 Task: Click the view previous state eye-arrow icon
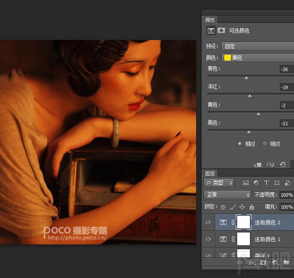click(270, 164)
